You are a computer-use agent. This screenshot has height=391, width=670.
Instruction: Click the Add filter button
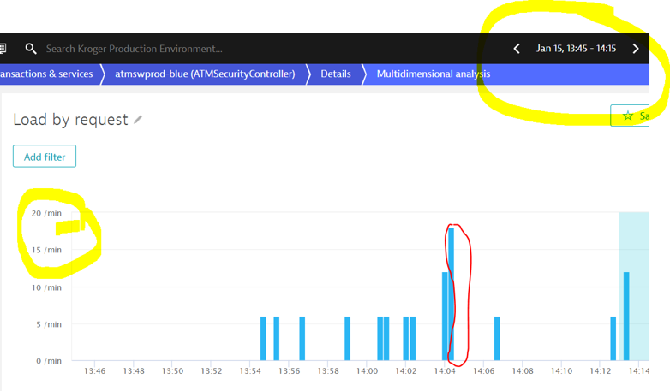tap(45, 157)
